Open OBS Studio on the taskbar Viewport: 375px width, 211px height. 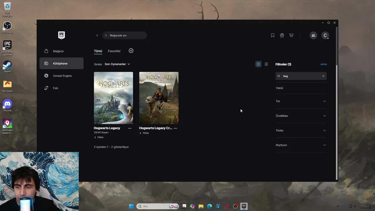235,206
